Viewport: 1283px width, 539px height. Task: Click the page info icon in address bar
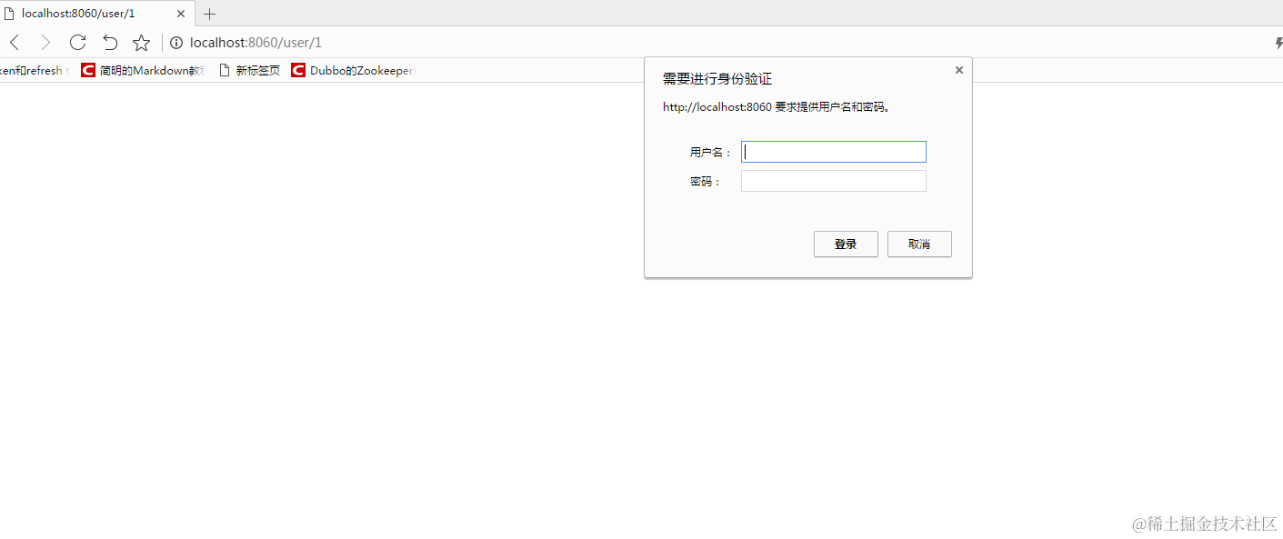tap(175, 42)
